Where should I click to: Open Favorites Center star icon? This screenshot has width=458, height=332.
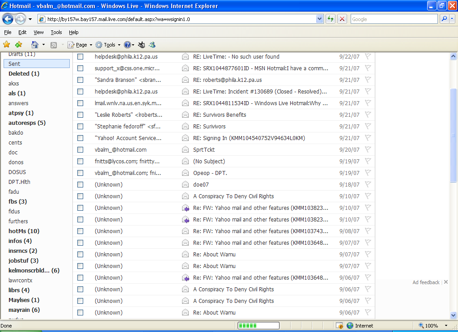[x=6, y=44]
